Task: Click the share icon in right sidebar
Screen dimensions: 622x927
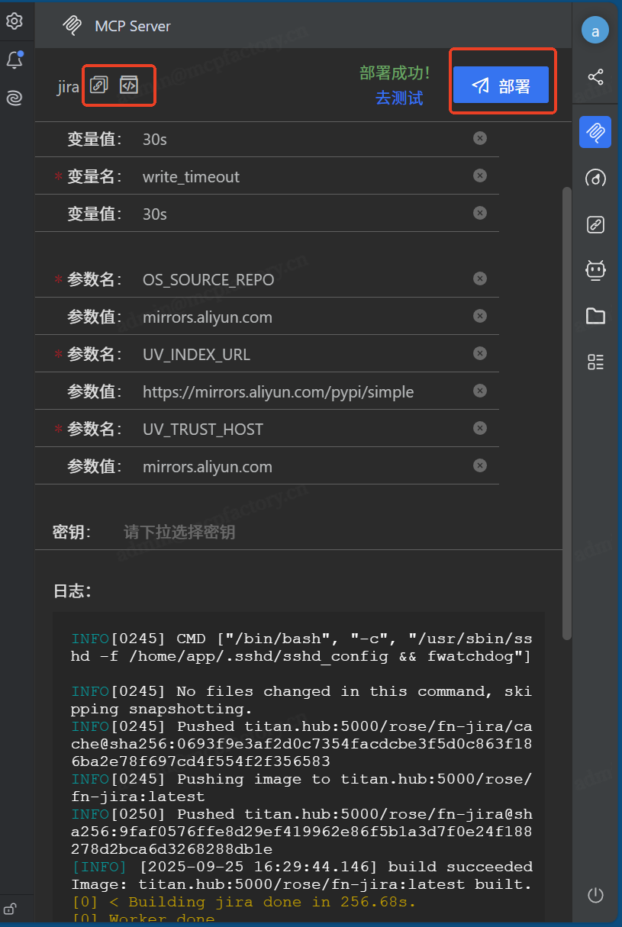Action: pos(595,77)
